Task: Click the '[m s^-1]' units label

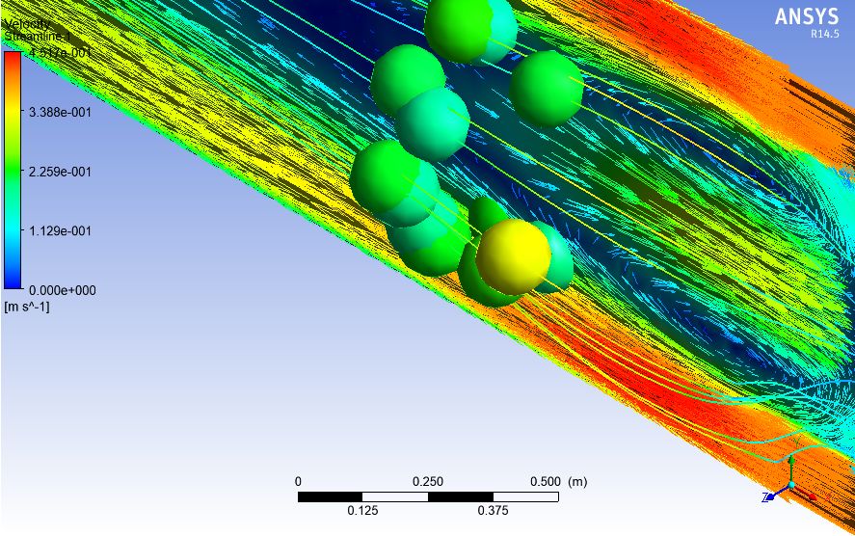Action: (27, 307)
